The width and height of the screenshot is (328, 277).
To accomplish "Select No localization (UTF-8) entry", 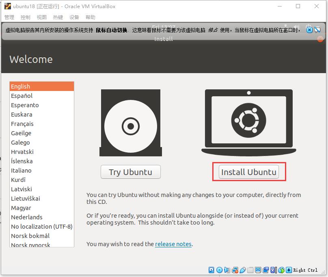I will [x=42, y=227].
